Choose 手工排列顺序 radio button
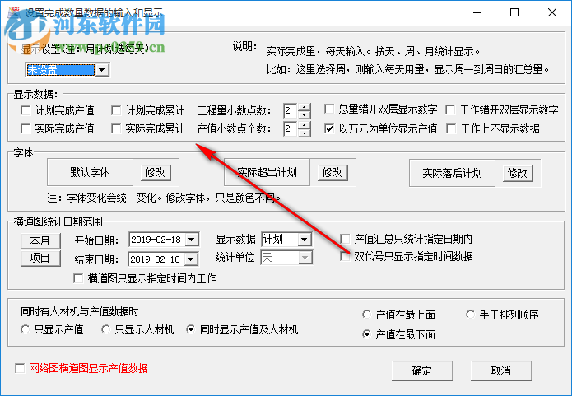This screenshot has height=396, width=572. 471,314
